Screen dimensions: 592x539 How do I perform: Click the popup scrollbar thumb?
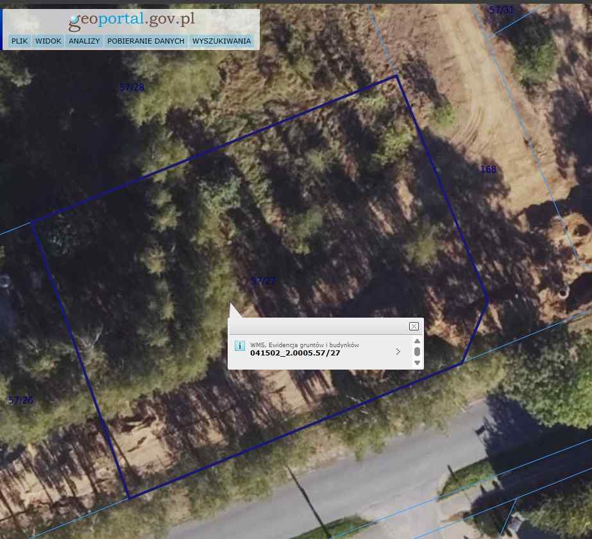tap(417, 352)
